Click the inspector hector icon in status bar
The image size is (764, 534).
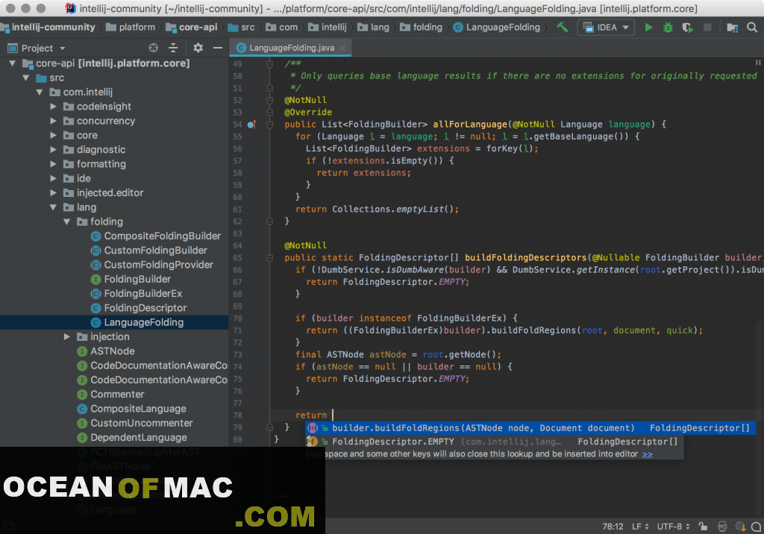722,527
